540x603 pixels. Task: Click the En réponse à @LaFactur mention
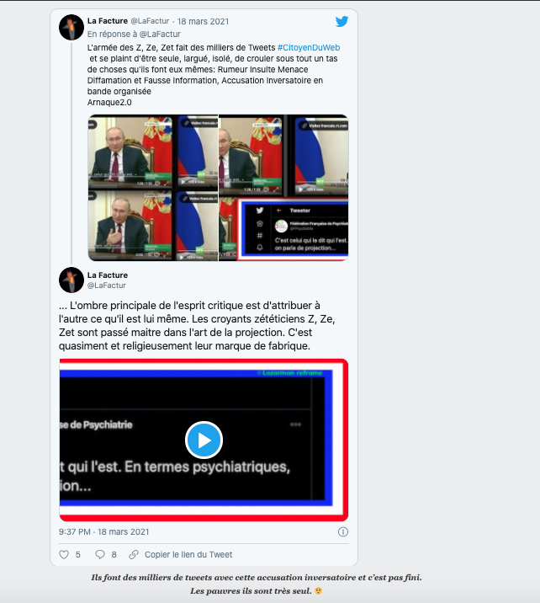(x=134, y=34)
